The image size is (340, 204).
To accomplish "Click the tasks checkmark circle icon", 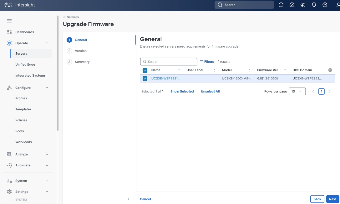I will (x=292, y=5).
